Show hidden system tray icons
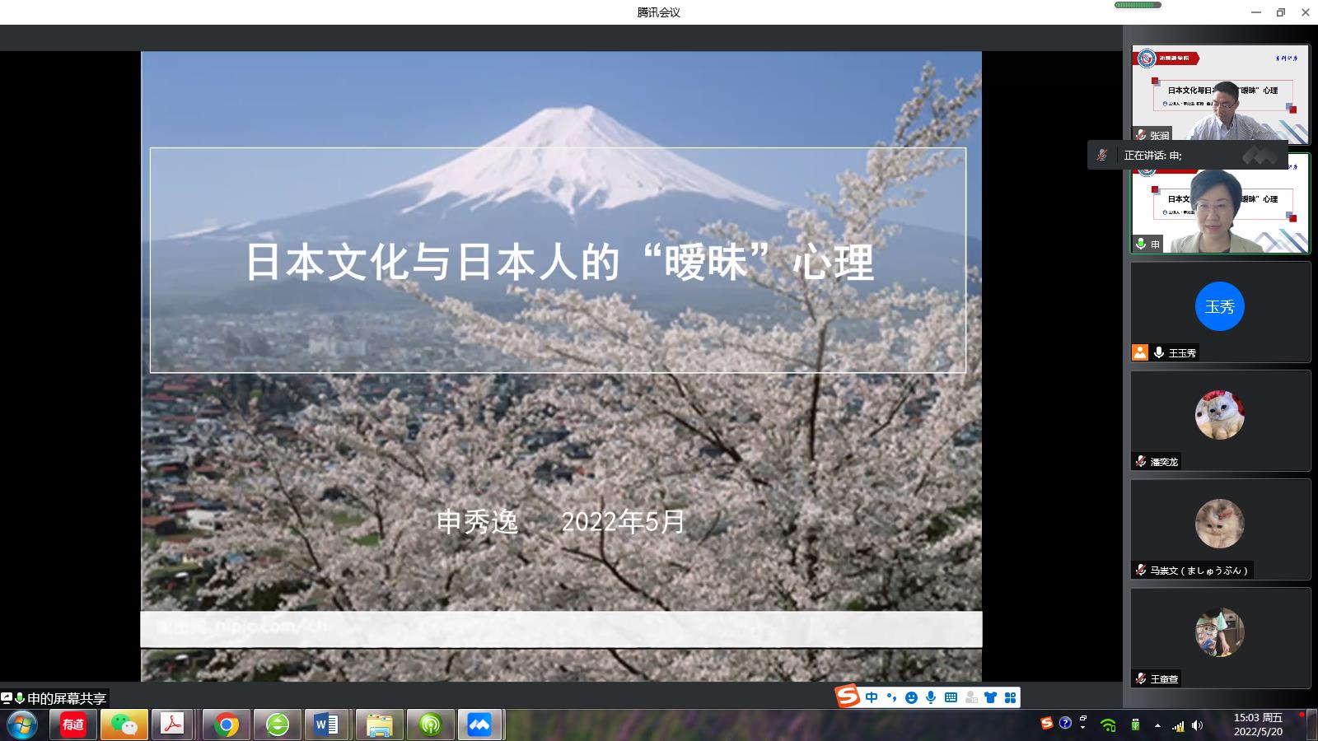The height and width of the screenshot is (741, 1318). point(1157,725)
